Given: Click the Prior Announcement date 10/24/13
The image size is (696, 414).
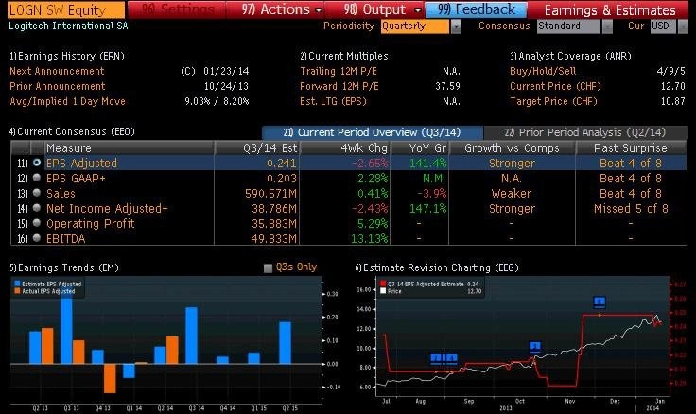Looking at the screenshot, I should click(226, 86).
